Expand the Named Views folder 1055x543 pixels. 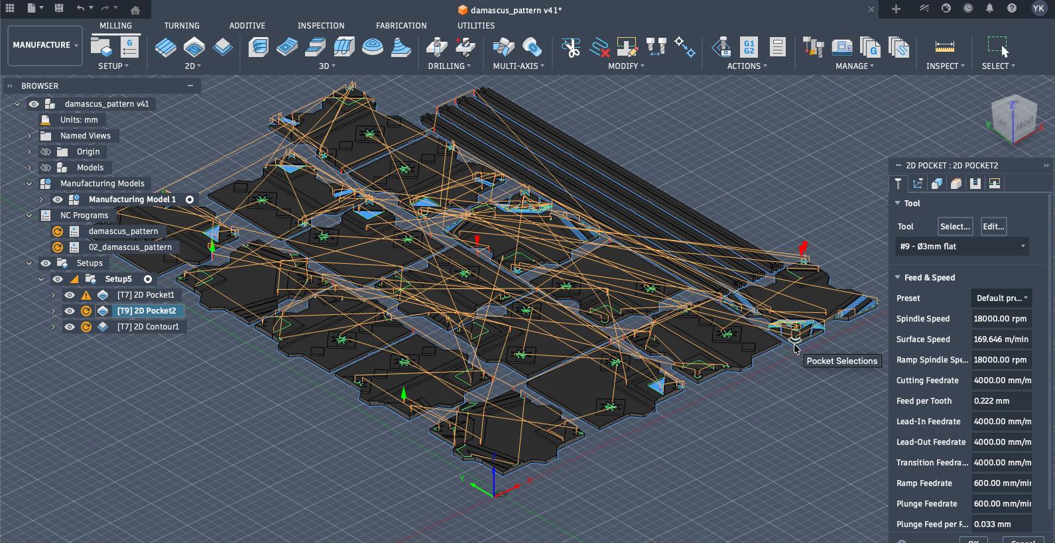29,136
